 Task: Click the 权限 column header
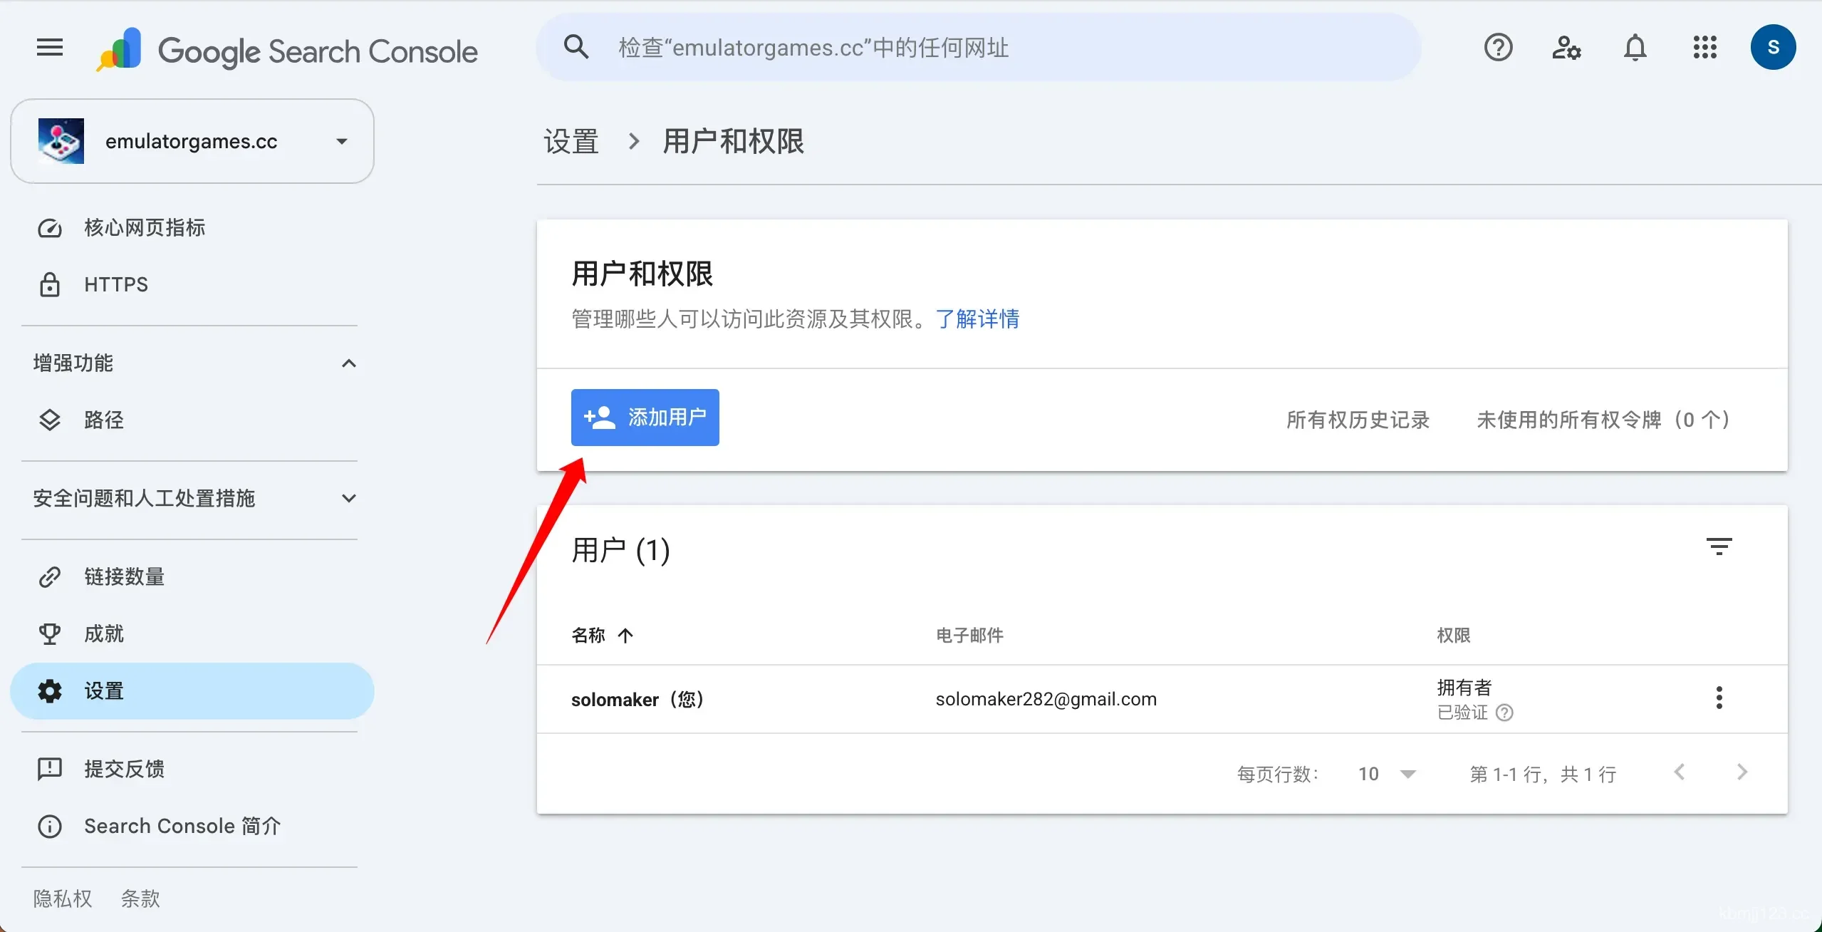coord(1454,635)
